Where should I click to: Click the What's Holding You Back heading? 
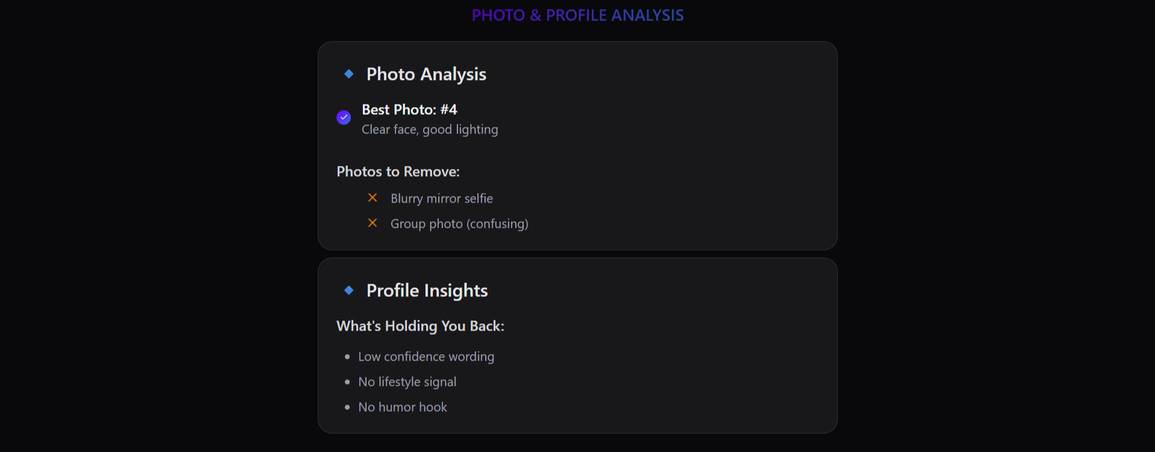pos(420,326)
